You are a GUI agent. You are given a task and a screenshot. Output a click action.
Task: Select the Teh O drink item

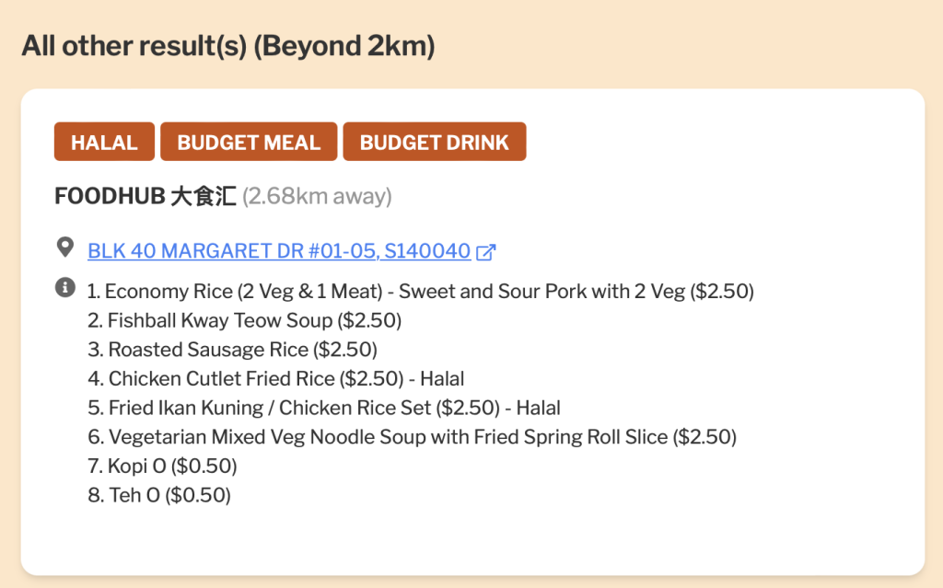(158, 495)
